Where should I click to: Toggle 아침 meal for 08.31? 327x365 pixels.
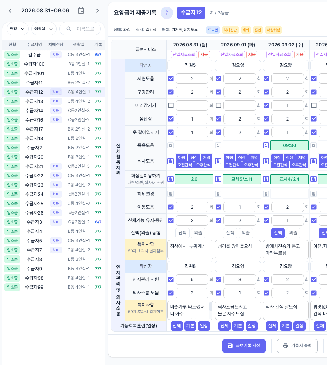point(182,158)
